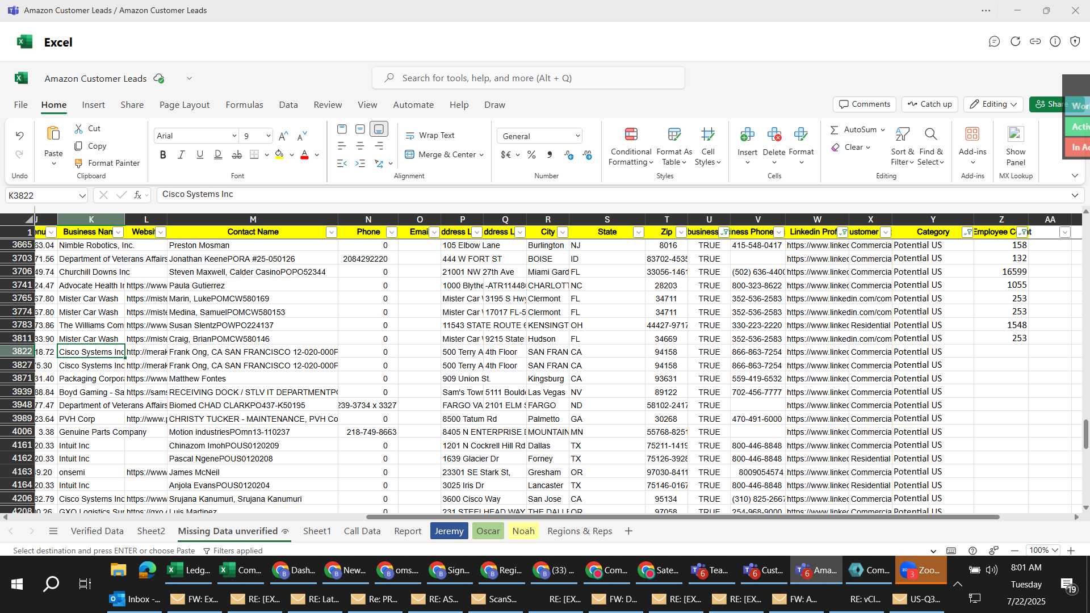
Task: Click Comma Style icon
Action: pos(549,154)
